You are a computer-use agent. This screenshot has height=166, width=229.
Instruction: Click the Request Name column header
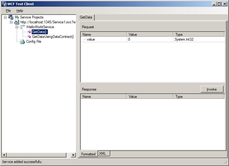tap(104, 35)
